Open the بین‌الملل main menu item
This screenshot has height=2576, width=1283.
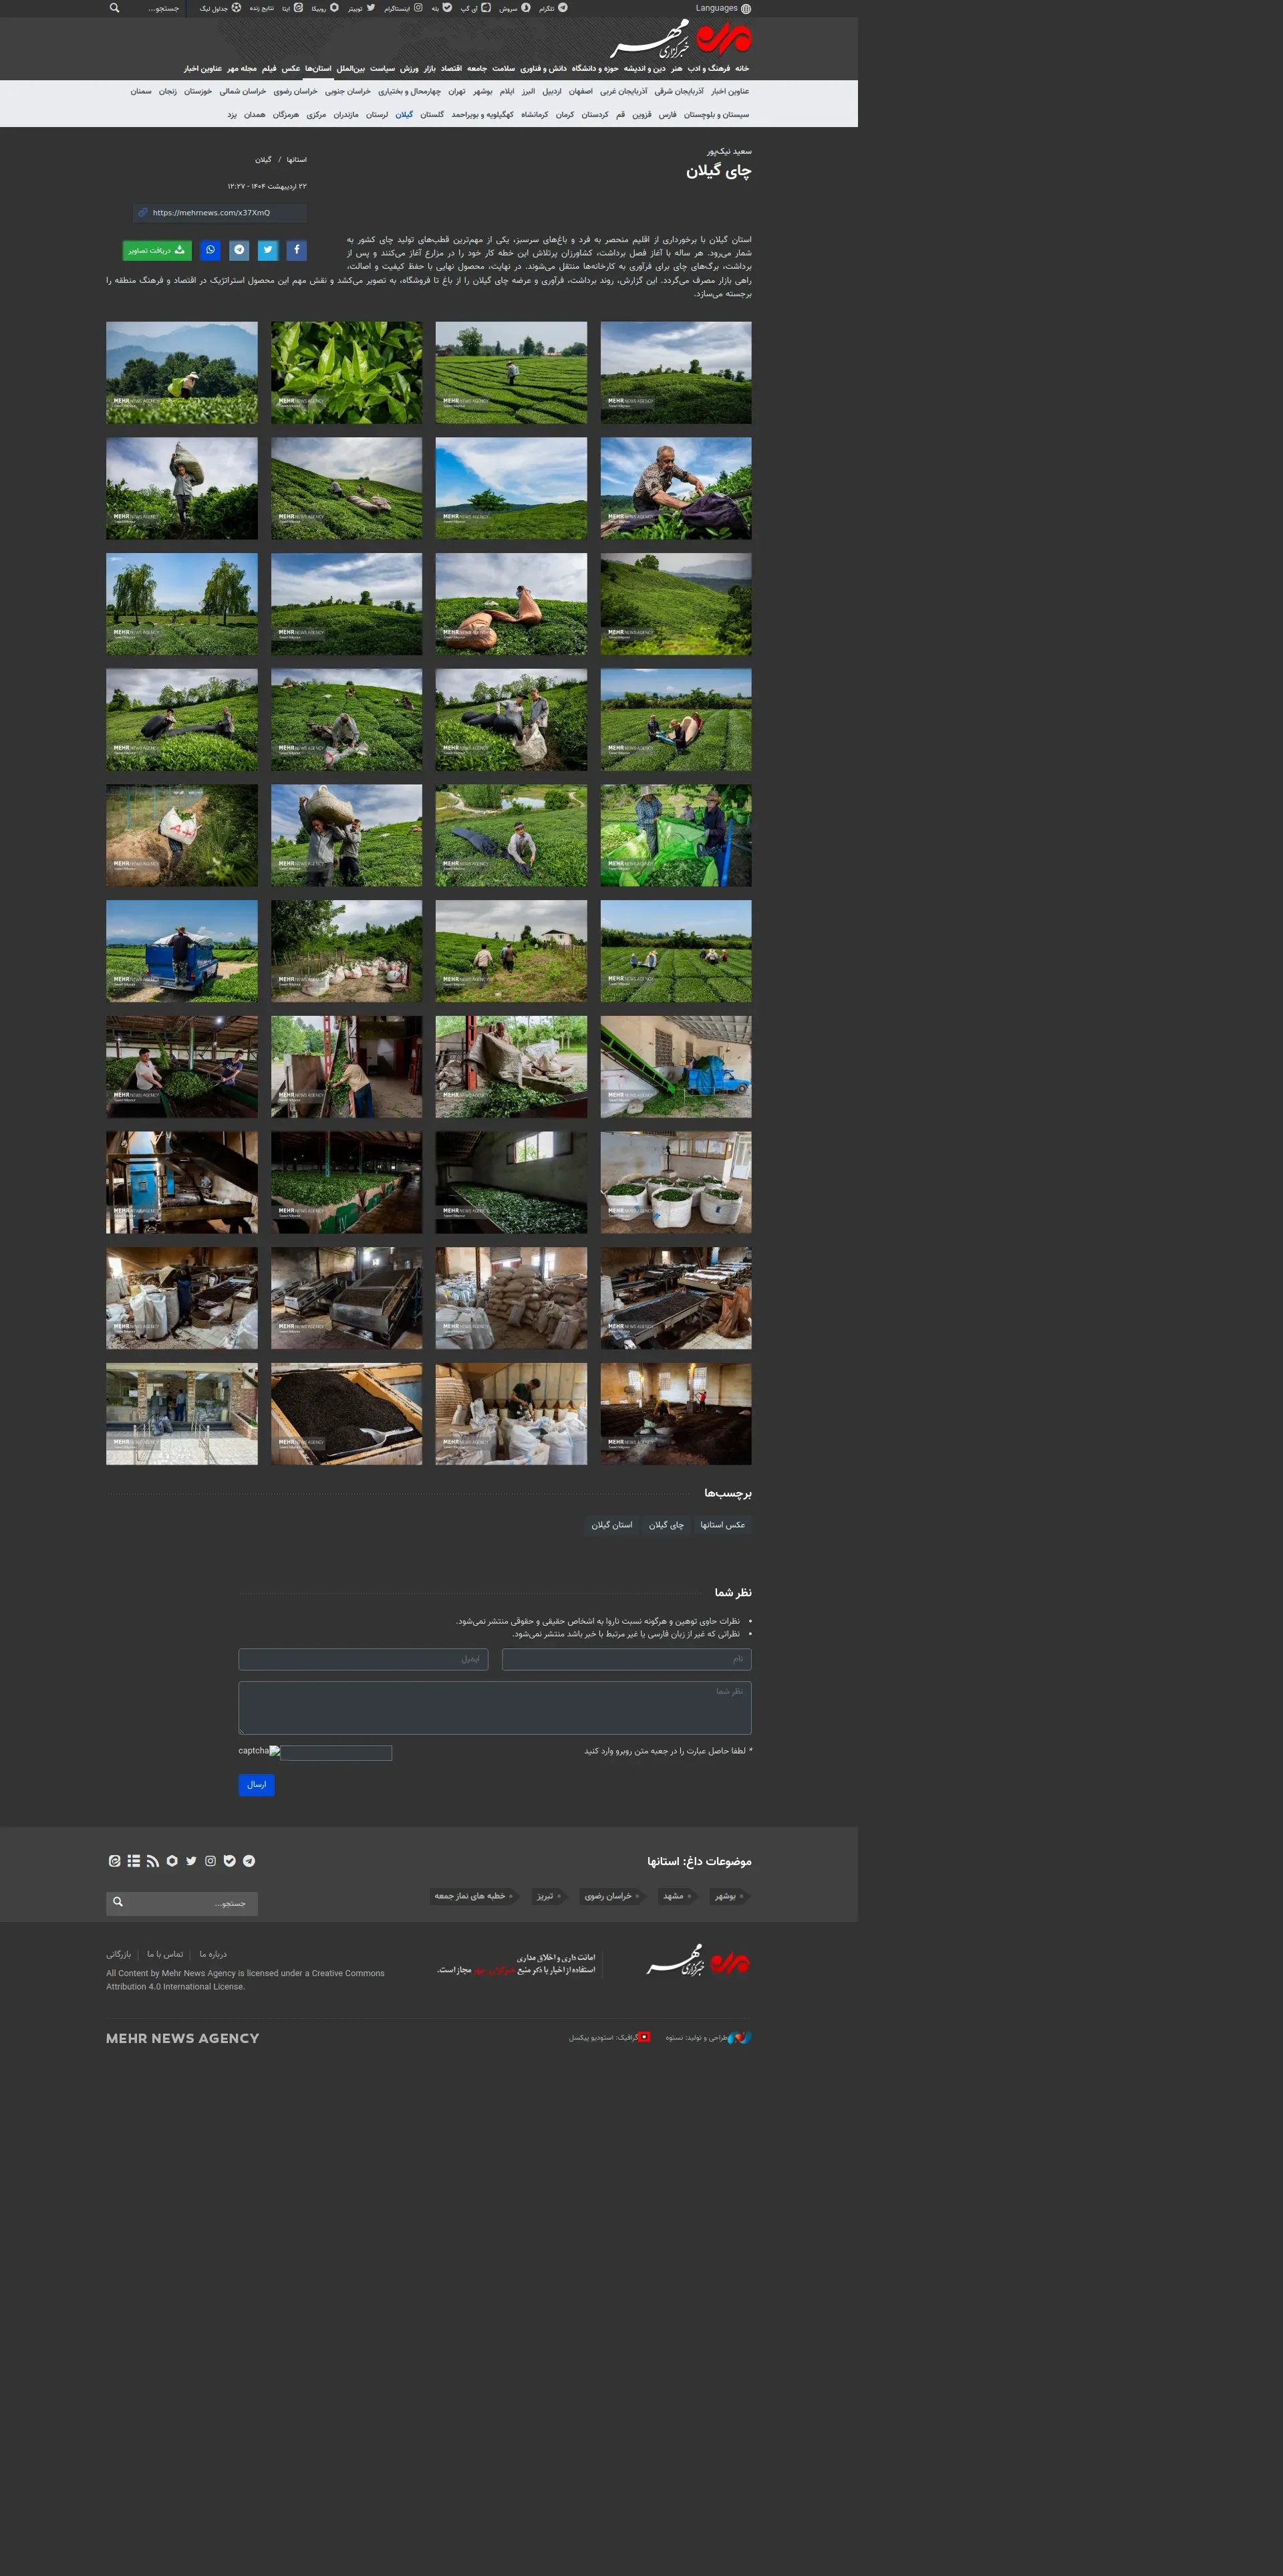pyautogui.click(x=351, y=69)
